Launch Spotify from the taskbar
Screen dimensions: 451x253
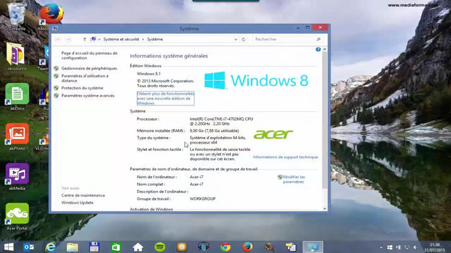tap(160, 247)
